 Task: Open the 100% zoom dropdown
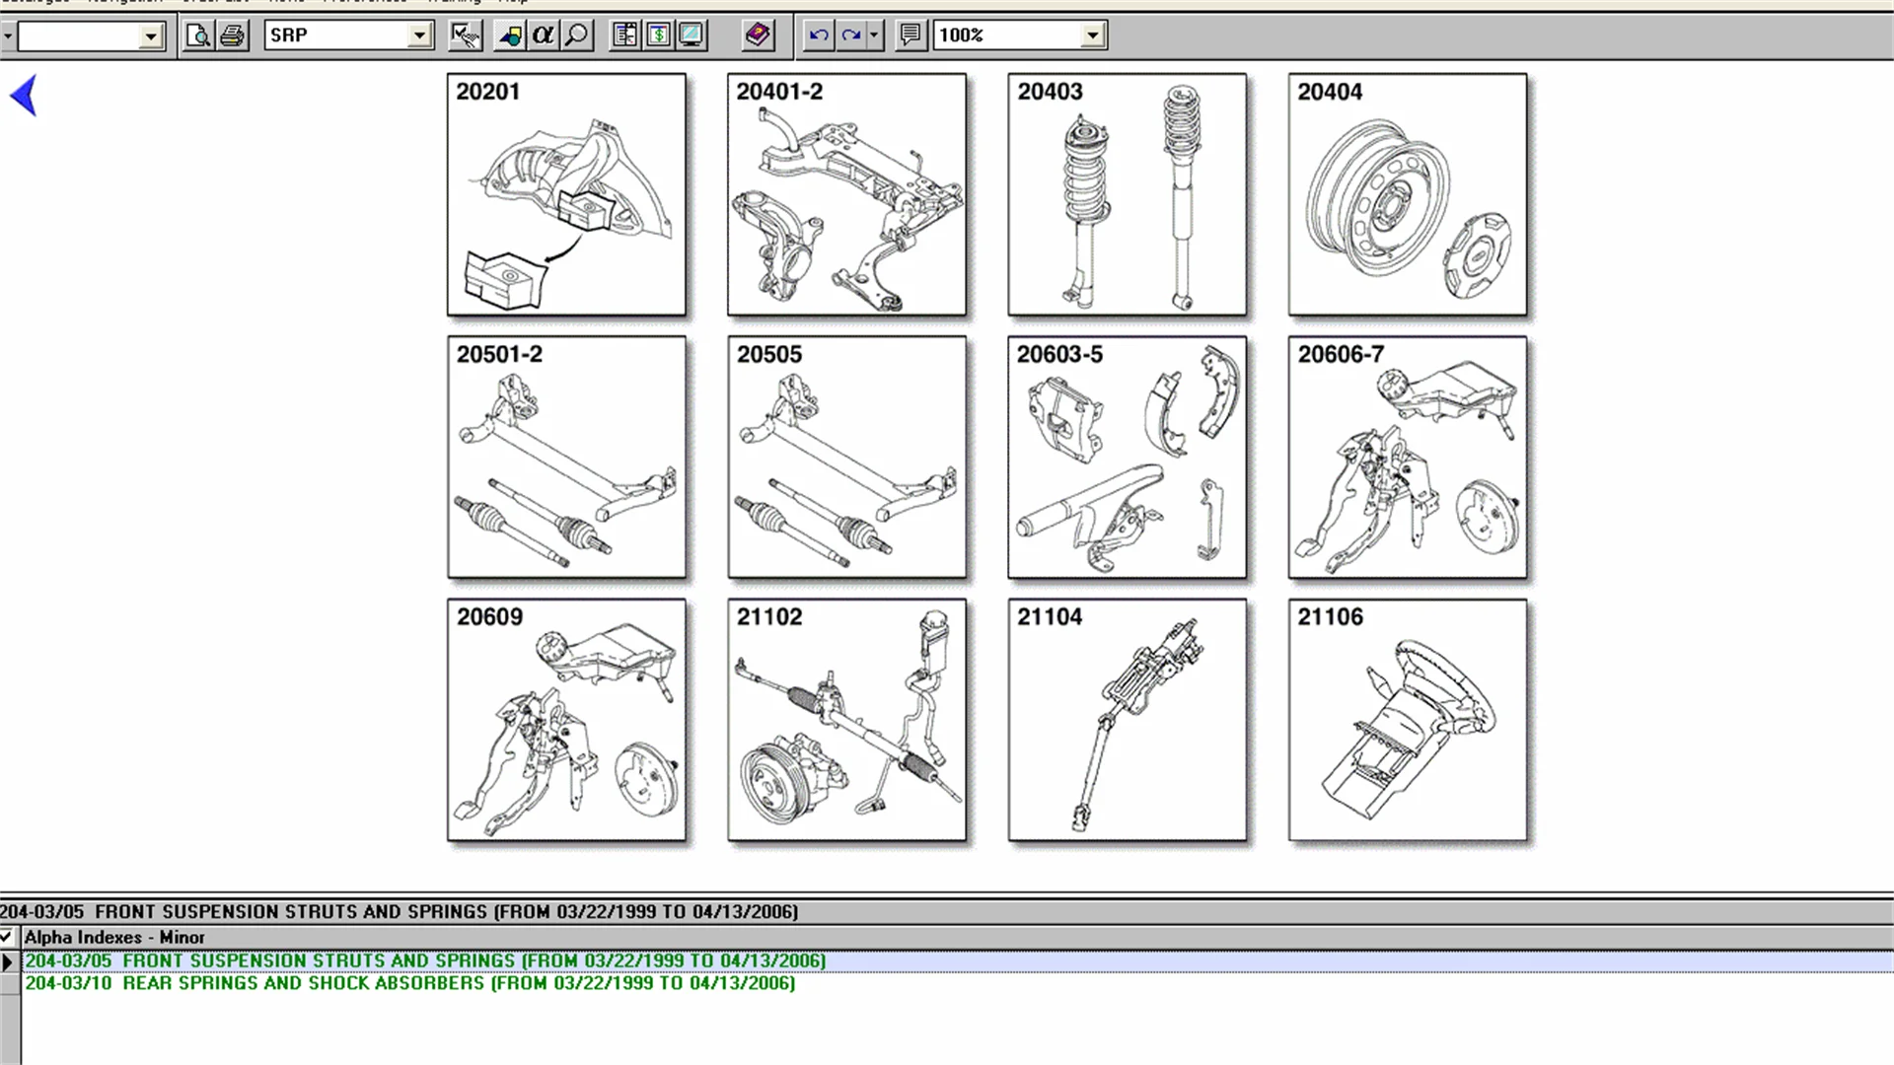[x=1092, y=35]
